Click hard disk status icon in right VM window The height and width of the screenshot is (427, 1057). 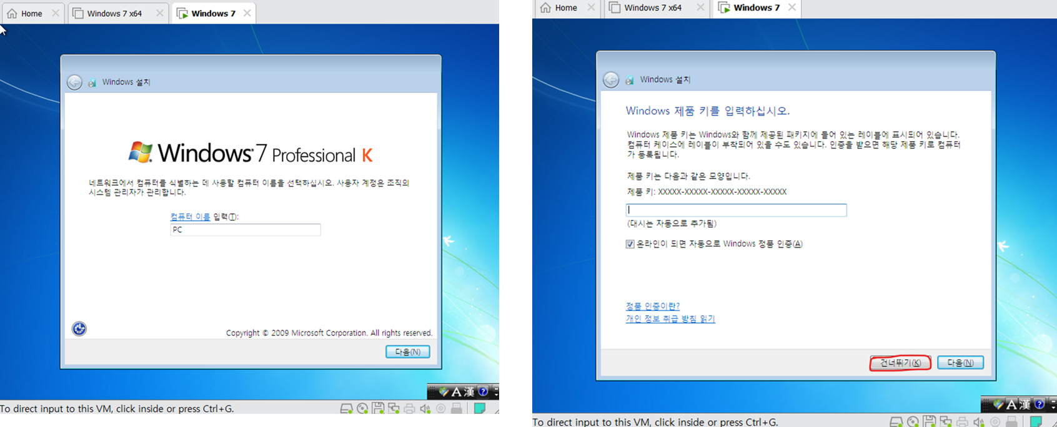(x=896, y=422)
